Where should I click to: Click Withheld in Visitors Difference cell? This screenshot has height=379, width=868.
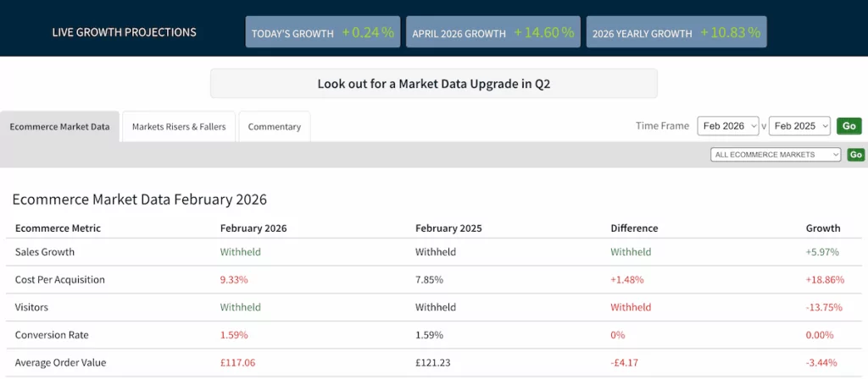point(631,307)
